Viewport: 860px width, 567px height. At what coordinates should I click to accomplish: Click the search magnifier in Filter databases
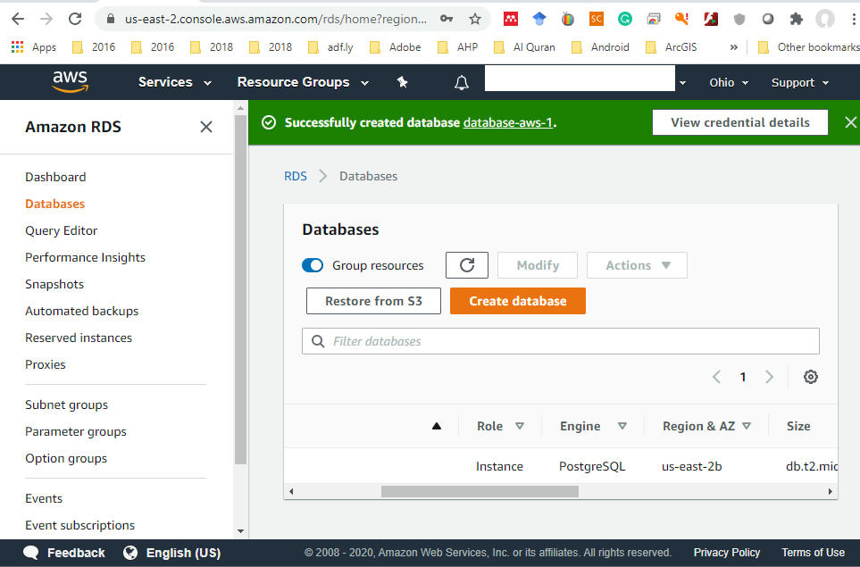[318, 341]
